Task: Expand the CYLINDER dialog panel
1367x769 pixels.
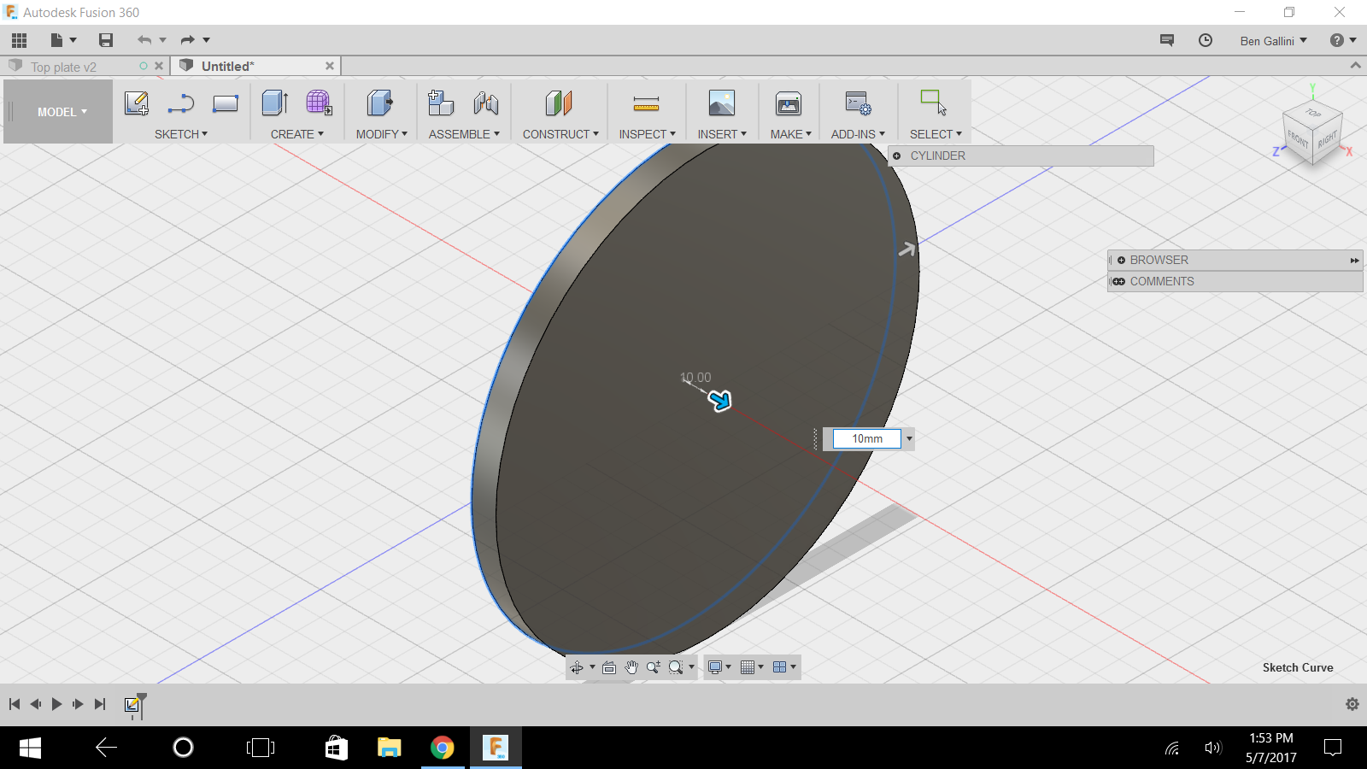Action: tap(897, 156)
